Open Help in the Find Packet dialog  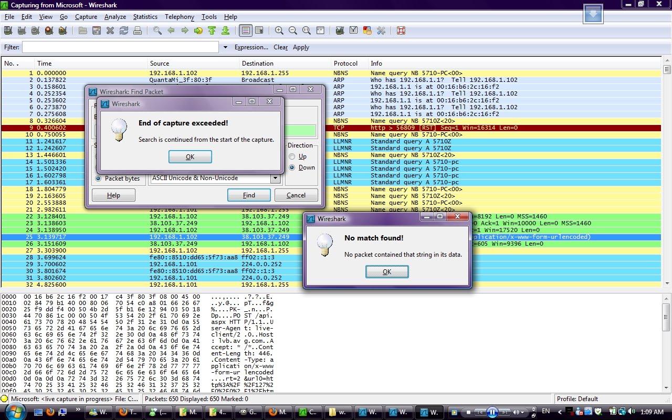(113, 195)
